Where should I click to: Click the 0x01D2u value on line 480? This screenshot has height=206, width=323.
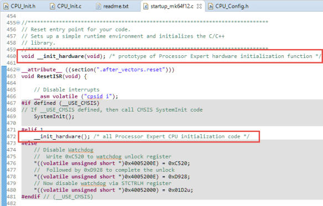[179, 190]
